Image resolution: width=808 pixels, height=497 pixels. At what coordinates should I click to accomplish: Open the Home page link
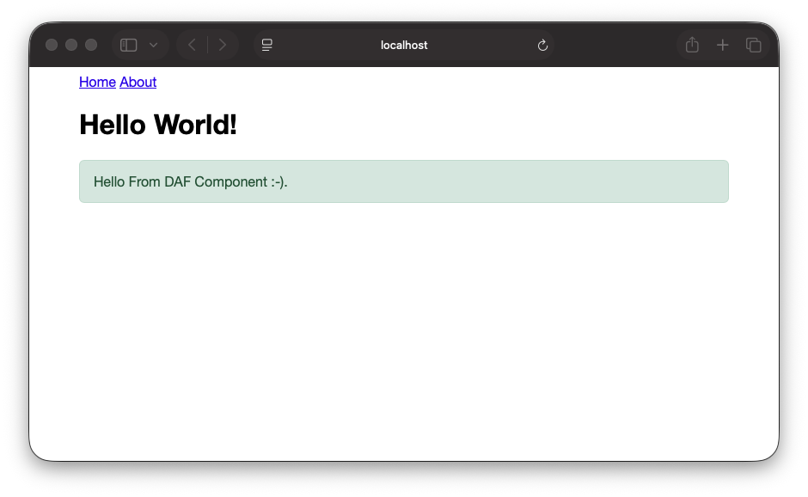click(x=97, y=82)
